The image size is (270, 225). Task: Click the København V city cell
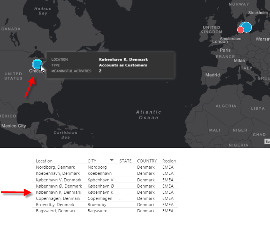(100, 180)
